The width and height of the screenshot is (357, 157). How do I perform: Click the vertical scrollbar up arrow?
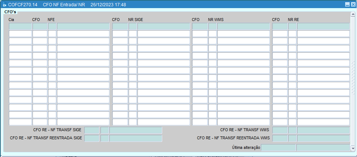[353, 14]
